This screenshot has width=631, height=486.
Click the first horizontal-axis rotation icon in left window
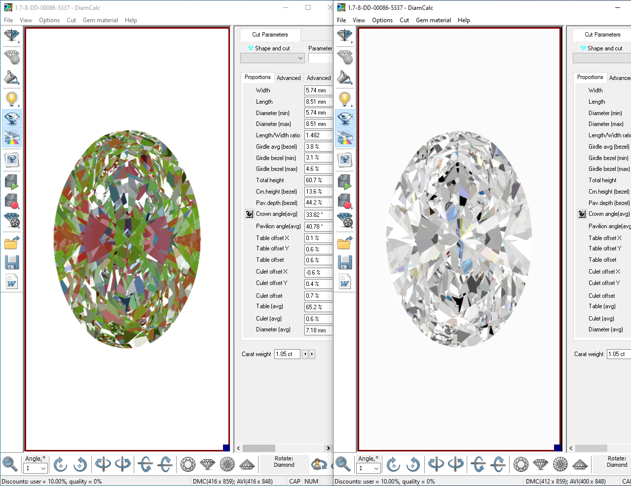tap(145, 464)
